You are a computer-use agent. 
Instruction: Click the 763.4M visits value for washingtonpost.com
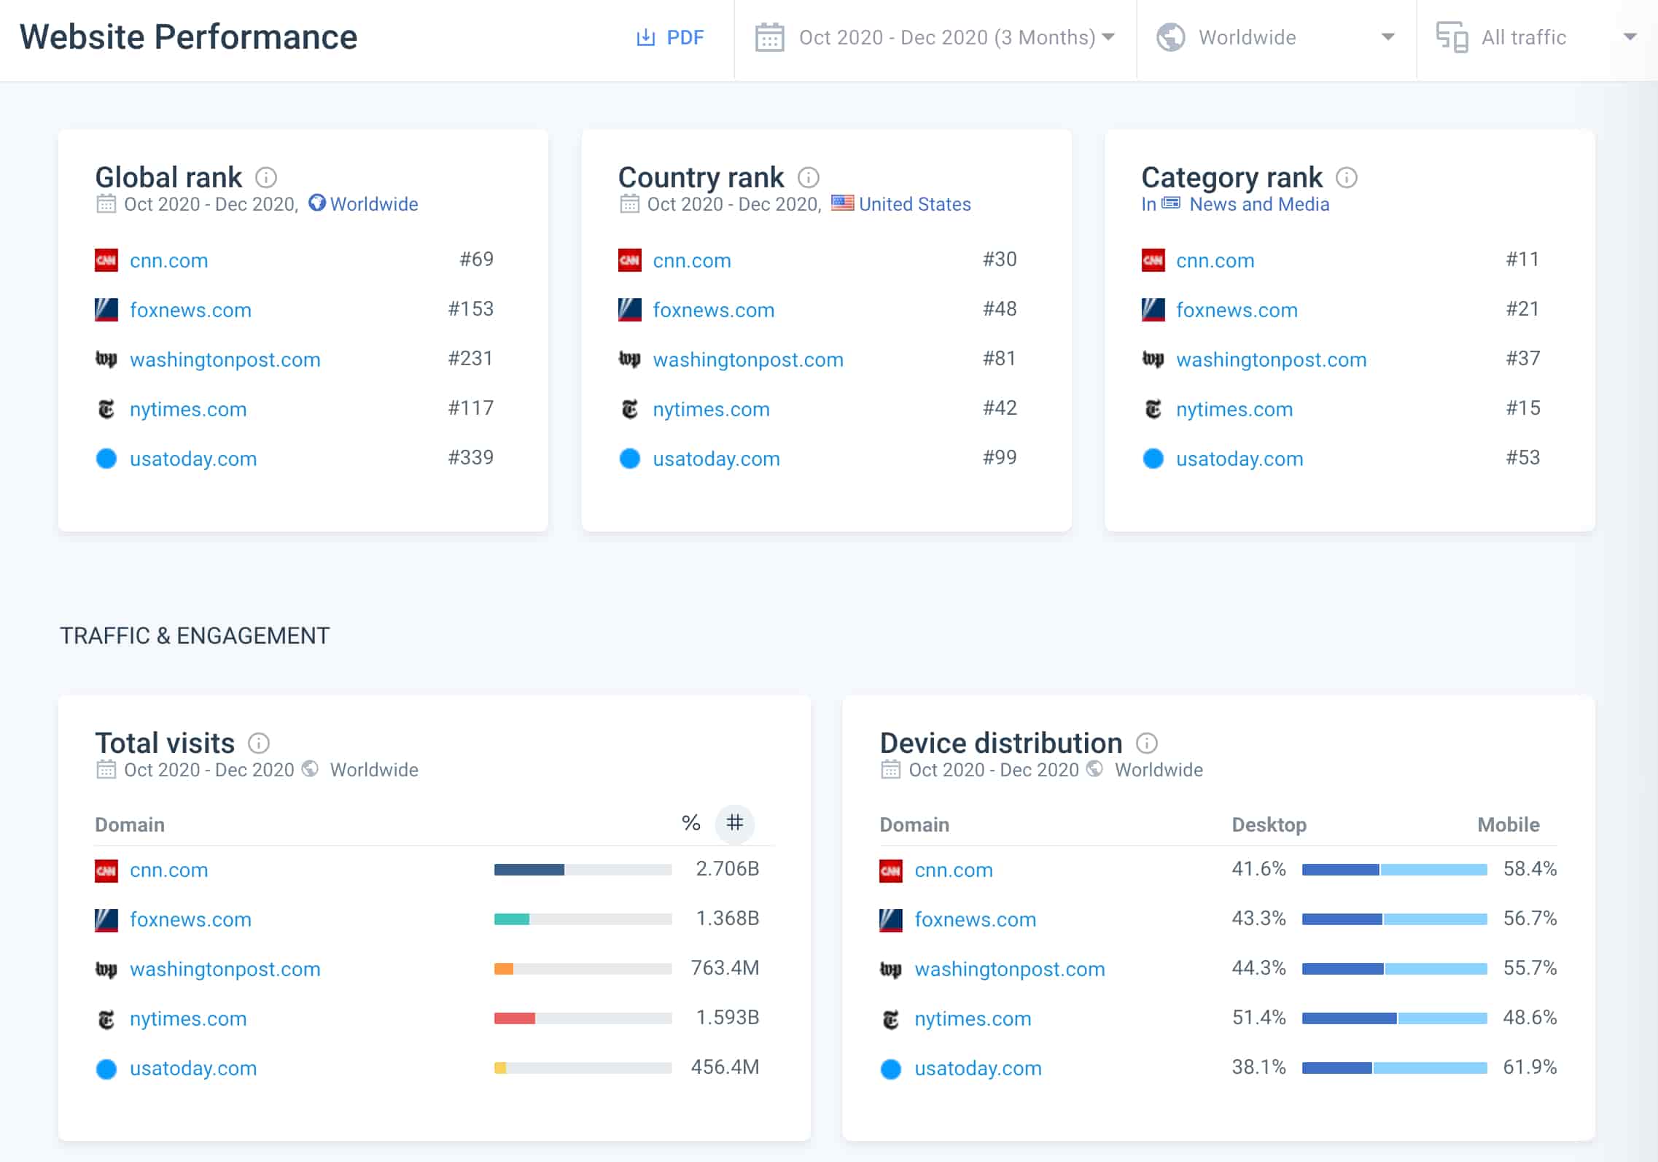(x=725, y=968)
